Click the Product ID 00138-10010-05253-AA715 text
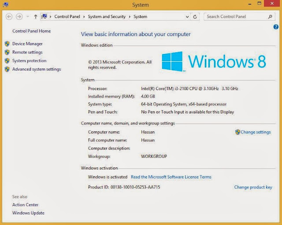The height and width of the screenshot is (225, 282). [124, 187]
